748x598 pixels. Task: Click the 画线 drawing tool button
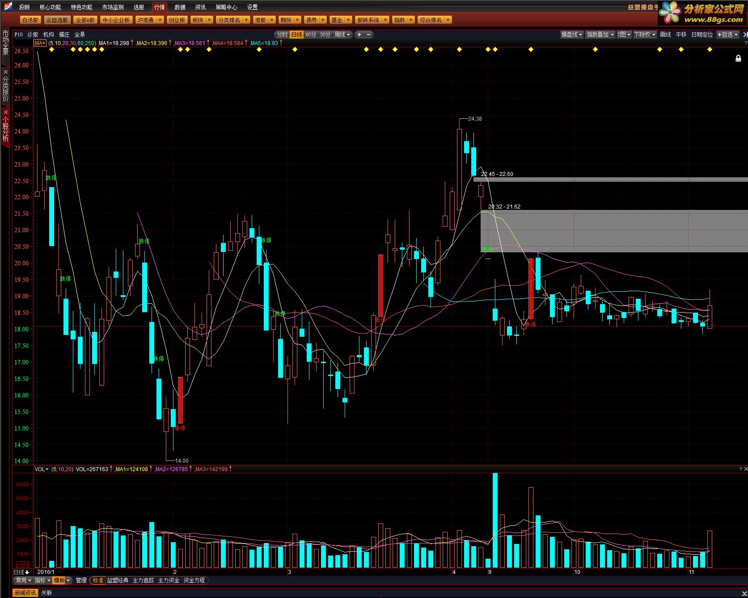click(665, 34)
